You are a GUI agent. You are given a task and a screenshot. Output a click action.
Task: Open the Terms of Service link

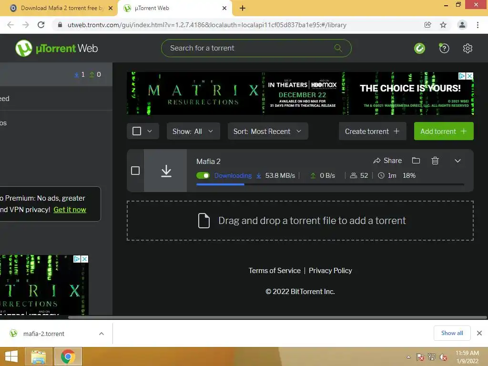click(x=274, y=271)
